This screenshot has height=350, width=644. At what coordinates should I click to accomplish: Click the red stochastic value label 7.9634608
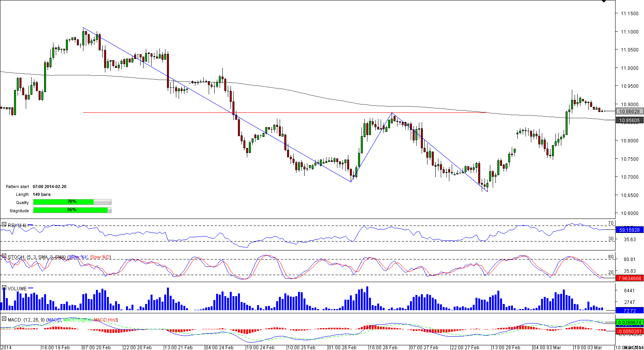629,279
